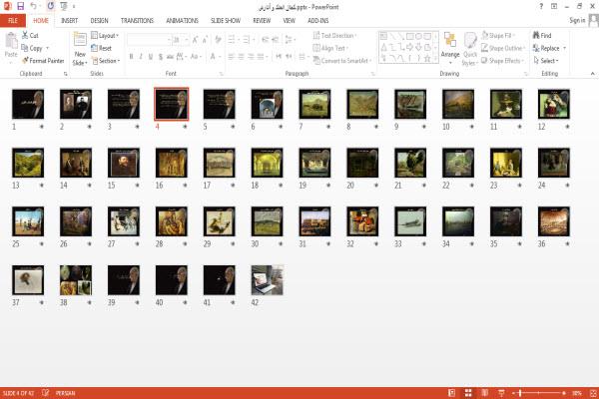The width and height of the screenshot is (599, 399).
Task: Click the New Slide icon
Action: [80, 40]
